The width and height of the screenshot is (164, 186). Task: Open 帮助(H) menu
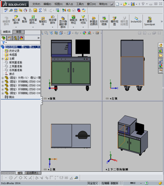[103, 4]
